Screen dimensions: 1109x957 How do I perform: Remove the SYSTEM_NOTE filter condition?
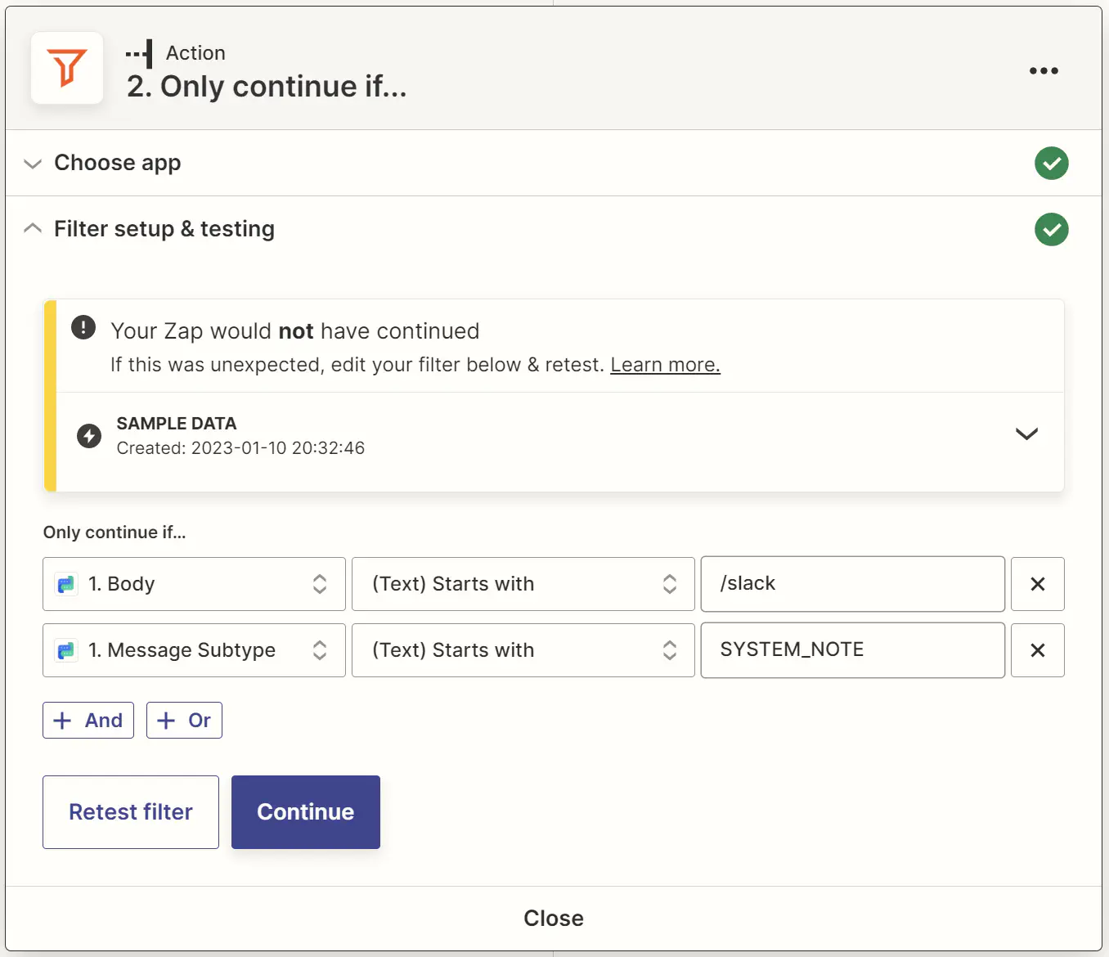[x=1037, y=650]
